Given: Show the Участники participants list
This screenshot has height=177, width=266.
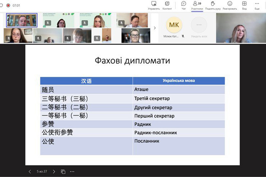Looking at the screenshot, I should point(197,5).
